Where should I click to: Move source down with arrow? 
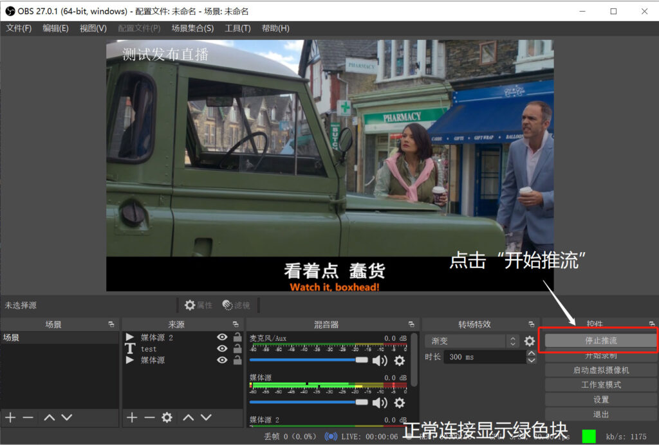pos(206,417)
